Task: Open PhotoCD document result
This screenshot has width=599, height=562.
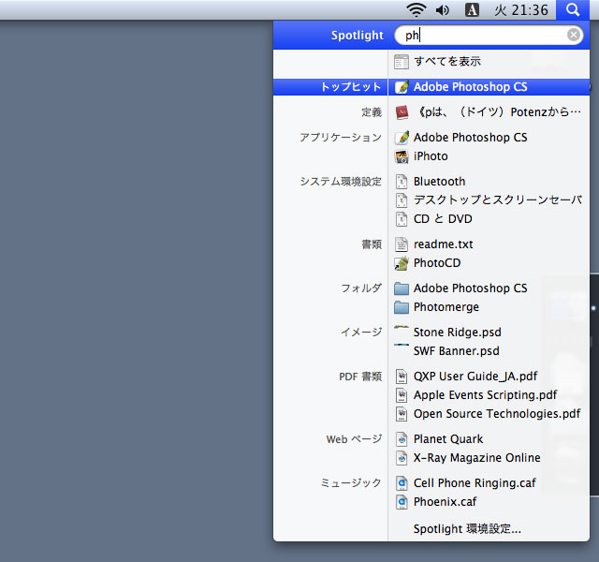Action: click(x=437, y=262)
